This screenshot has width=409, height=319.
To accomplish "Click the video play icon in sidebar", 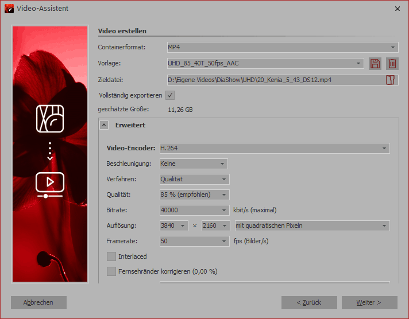I will click(x=50, y=184).
